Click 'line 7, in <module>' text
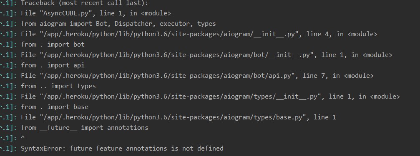420x156 pixels. (x=338, y=76)
